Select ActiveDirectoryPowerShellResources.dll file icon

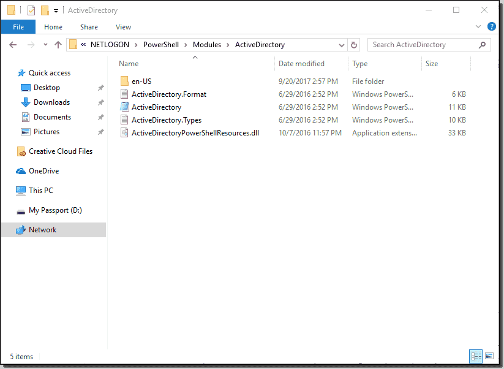tap(124, 132)
